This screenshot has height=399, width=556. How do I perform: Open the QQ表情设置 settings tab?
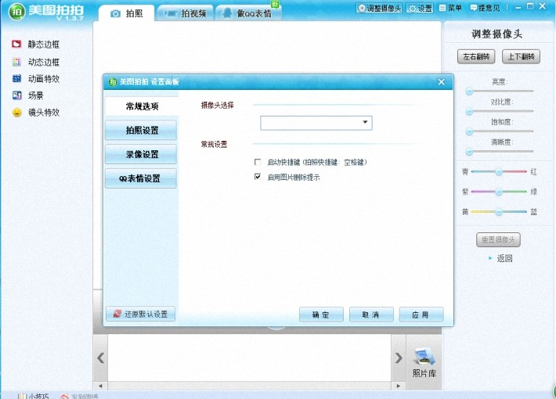(141, 178)
